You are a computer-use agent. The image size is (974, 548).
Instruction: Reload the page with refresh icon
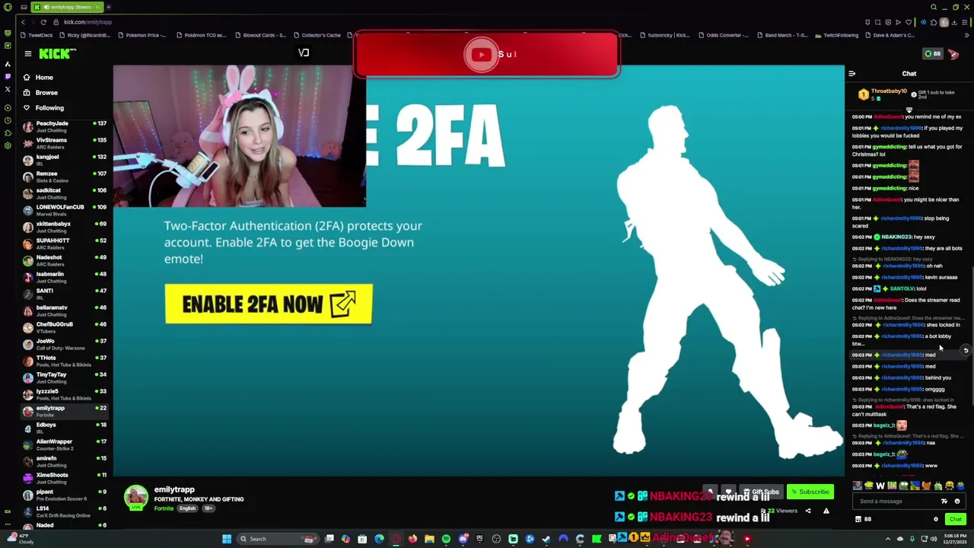pos(43,22)
